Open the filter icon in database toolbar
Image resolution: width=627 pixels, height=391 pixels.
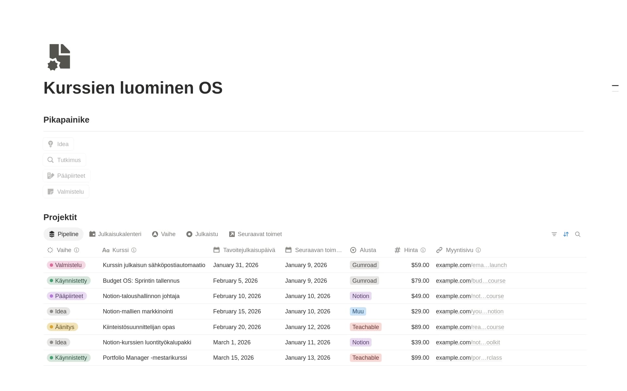pyautogui.click(x=554, y=234)
